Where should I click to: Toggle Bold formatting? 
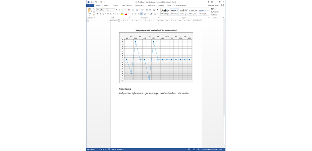(x=98, y=14)
